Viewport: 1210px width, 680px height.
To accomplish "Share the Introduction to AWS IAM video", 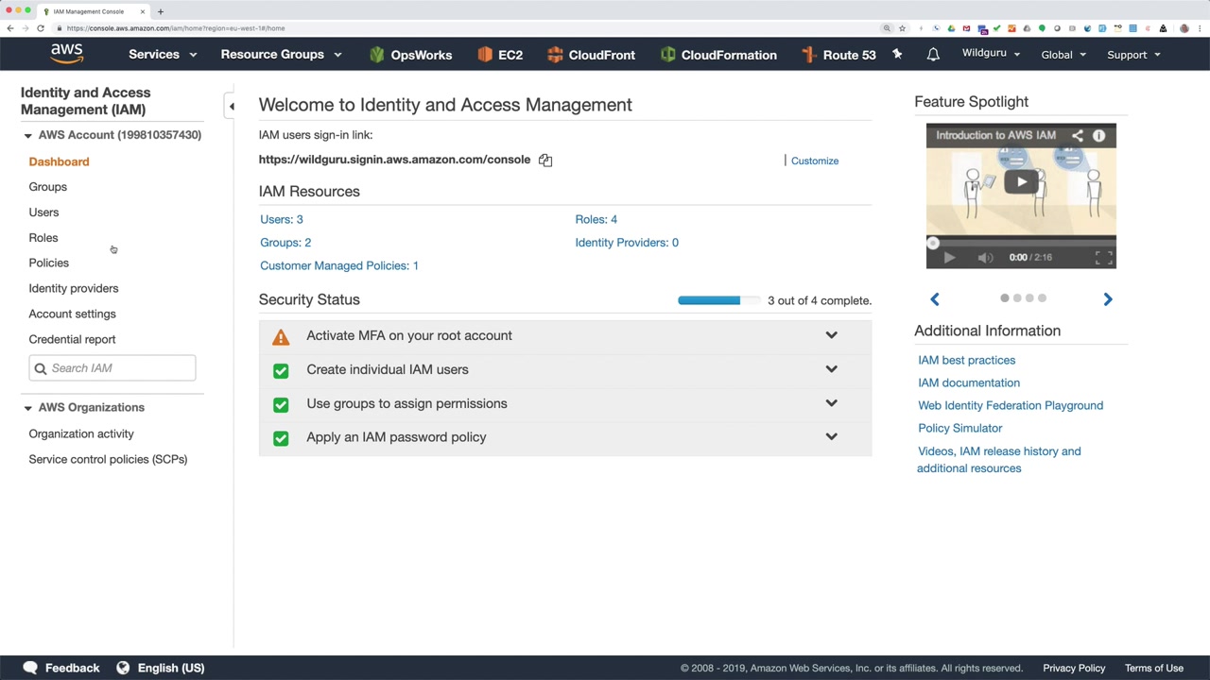I will (x=1077, y=136).
